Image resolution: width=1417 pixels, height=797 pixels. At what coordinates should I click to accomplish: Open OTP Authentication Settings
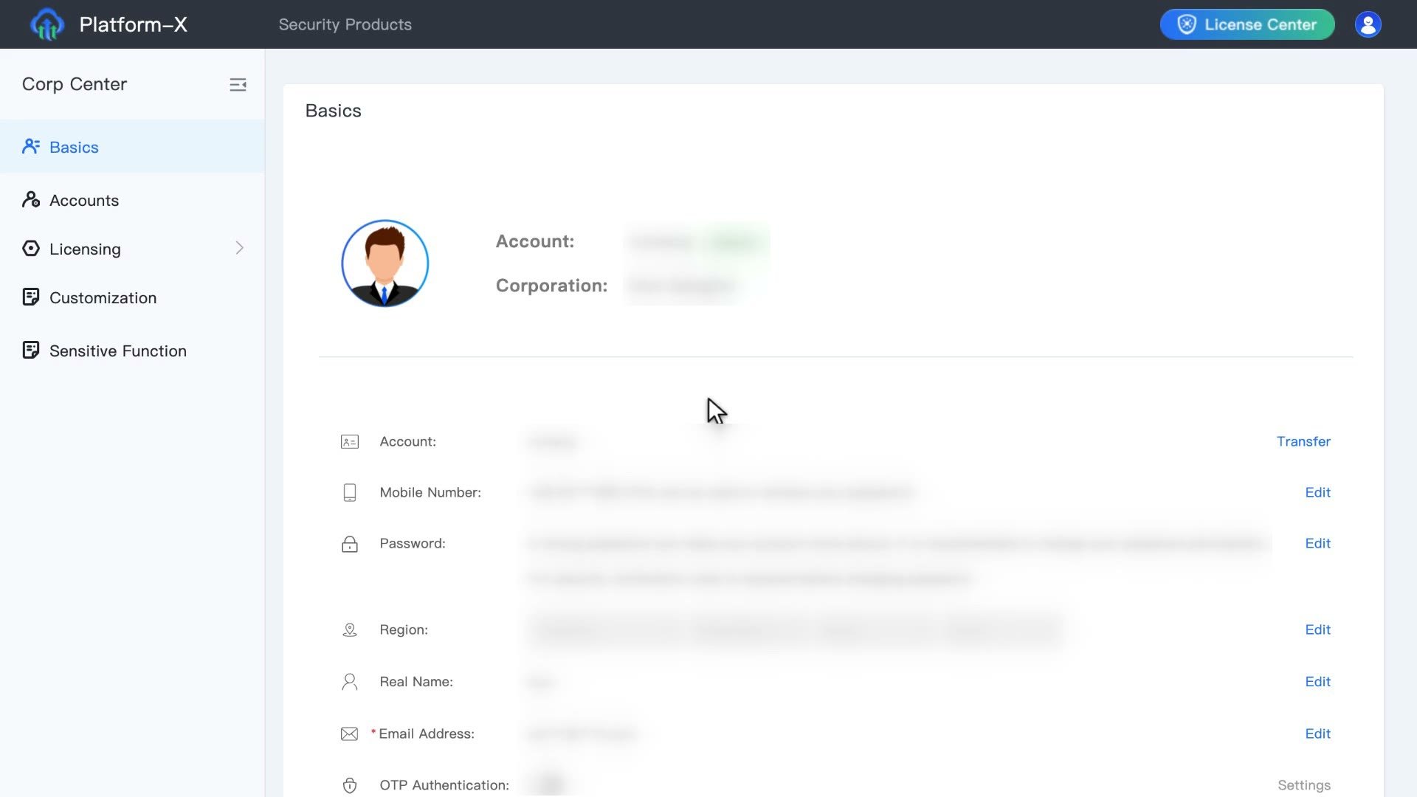pyautogui.click(x=1304, y=785)
